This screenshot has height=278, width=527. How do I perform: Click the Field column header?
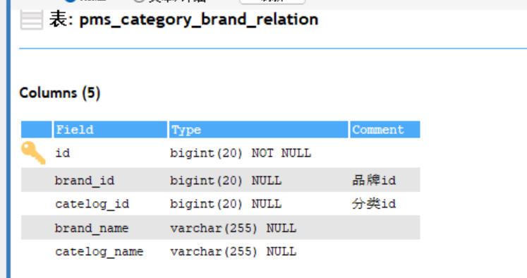[111, 130]
